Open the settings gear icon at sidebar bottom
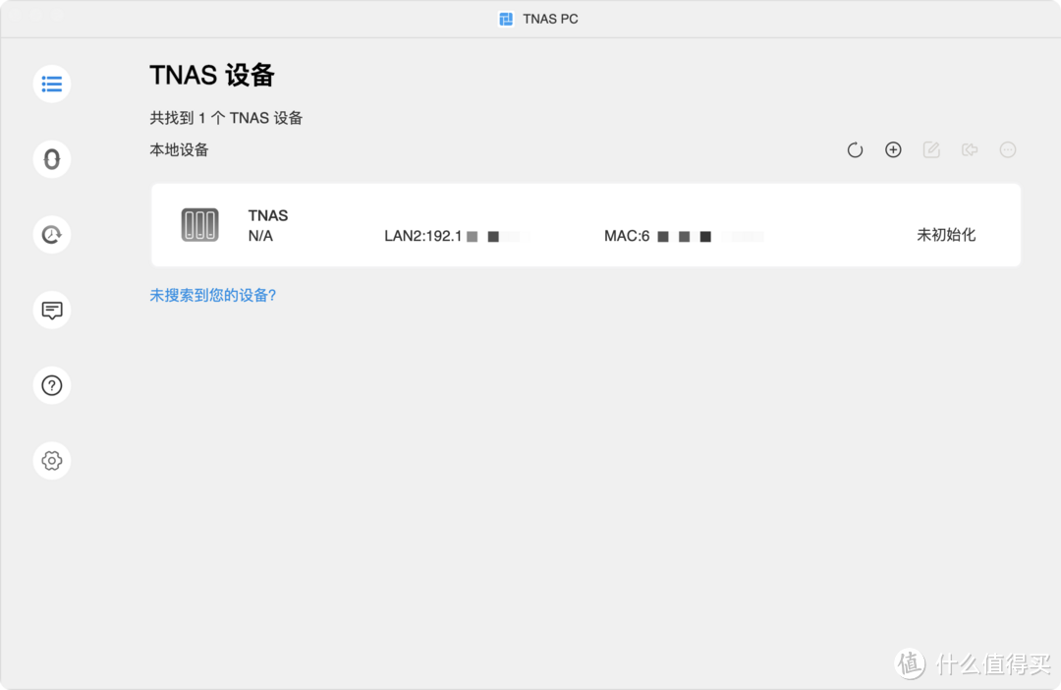The image size is (1061, 690). coord(51,460)
